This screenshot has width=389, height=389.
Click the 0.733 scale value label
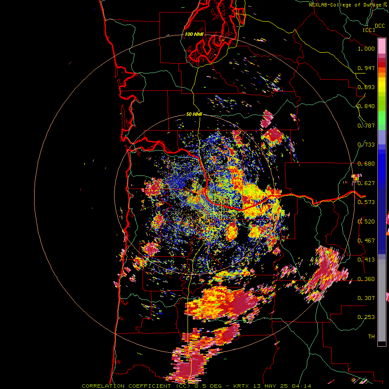(x=366, y=145)
